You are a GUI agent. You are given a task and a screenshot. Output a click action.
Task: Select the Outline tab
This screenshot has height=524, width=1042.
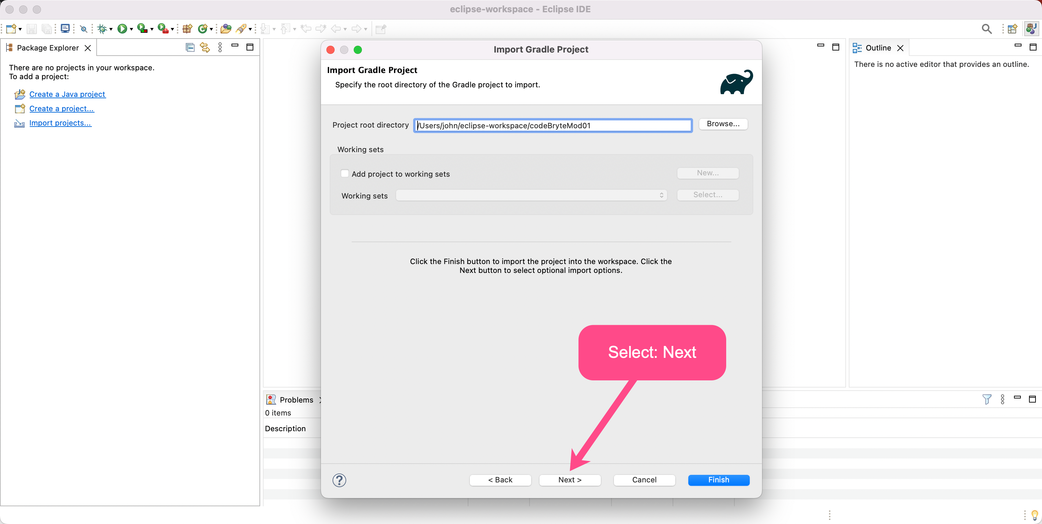tap(878, 48)
